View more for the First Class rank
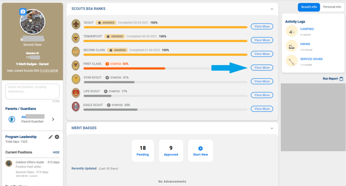 click(262, 68)
